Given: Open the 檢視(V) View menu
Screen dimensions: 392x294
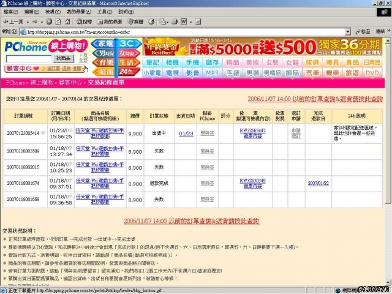Looking at the screenshot, I should (53, 12).
